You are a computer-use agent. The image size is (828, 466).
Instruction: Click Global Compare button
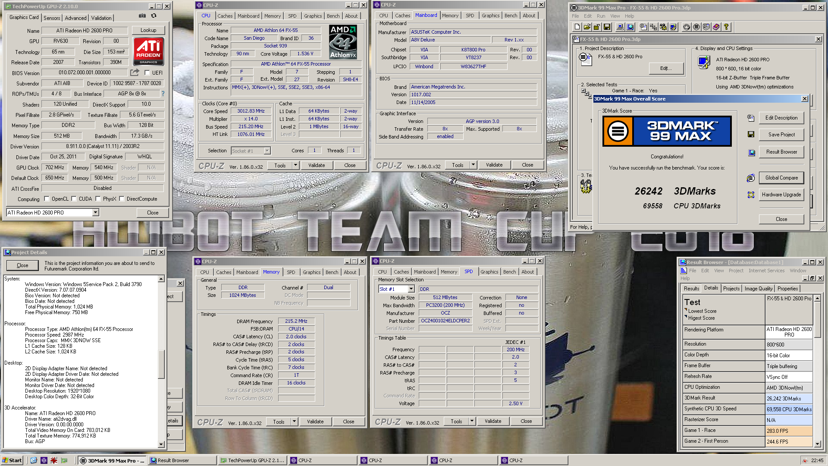[781, 178]
